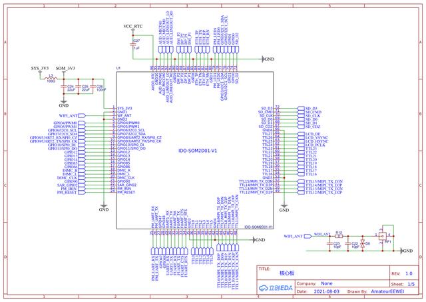Select capacitor C22 10pF
Screen dimensions: 426x302
click(x=347, y=244)
